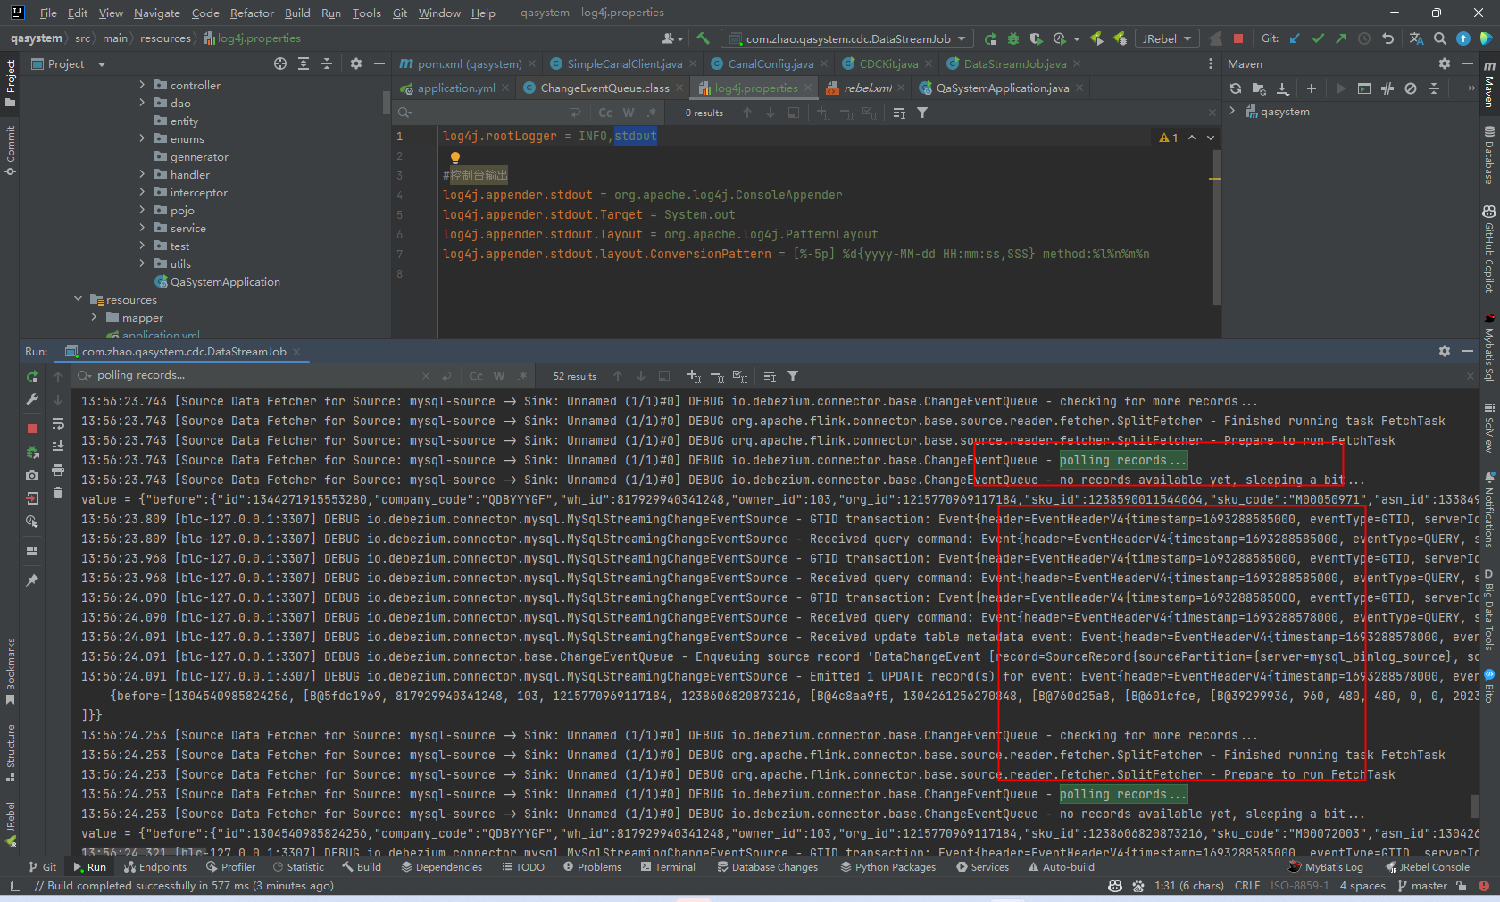Collapse the resources folder
This screenshot has width=1500, height=902.
pos(79,299)
